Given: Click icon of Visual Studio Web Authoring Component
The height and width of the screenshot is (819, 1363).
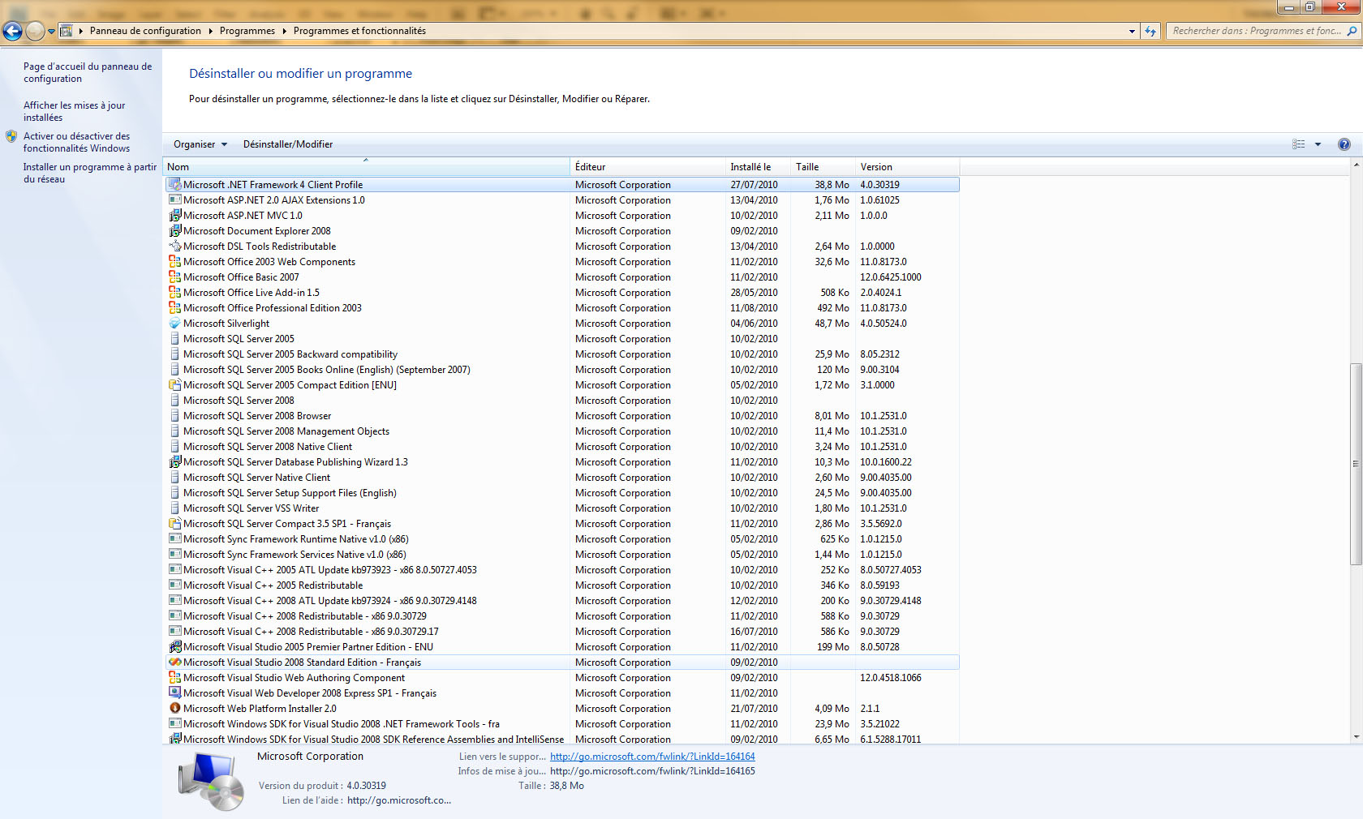Looking at the screenshot, I should (x=174, y=678).
